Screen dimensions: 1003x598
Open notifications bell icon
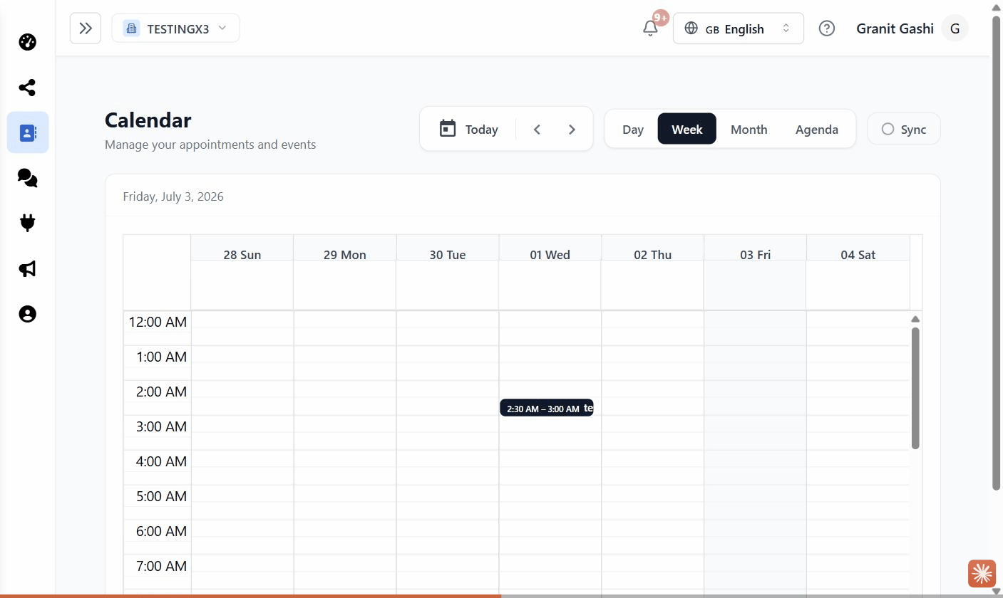(x=650, y=28)
